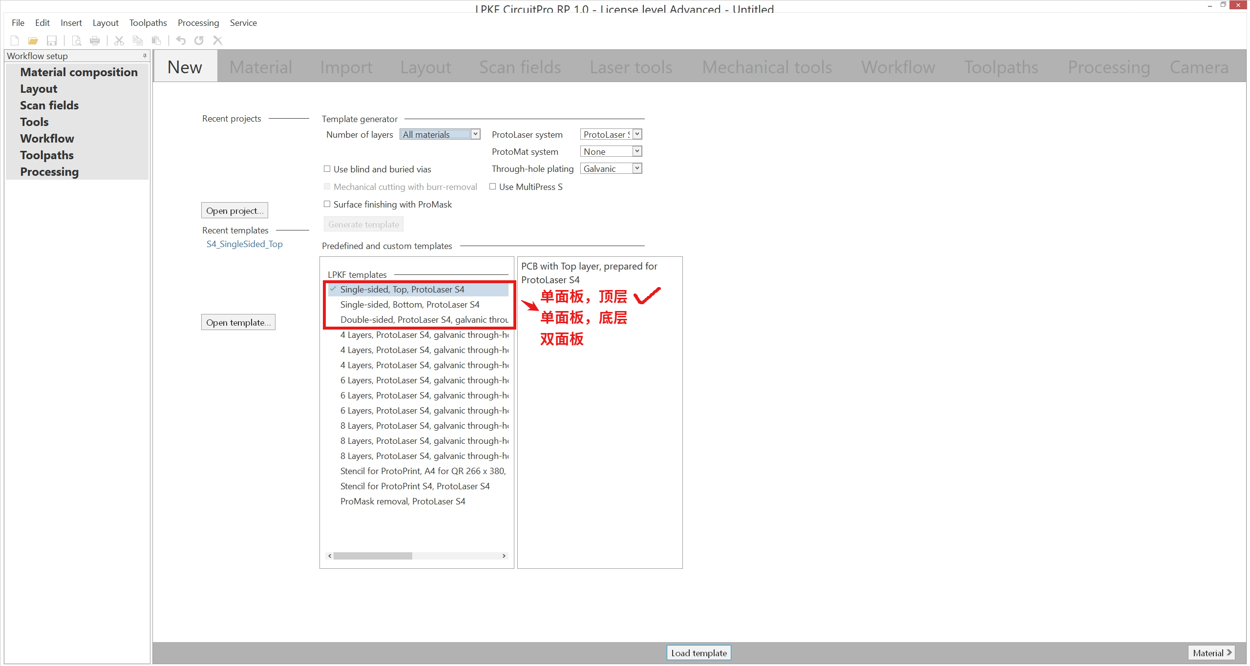
Task: Click the Printer icon in toolbar
Action: coord(95,41)
